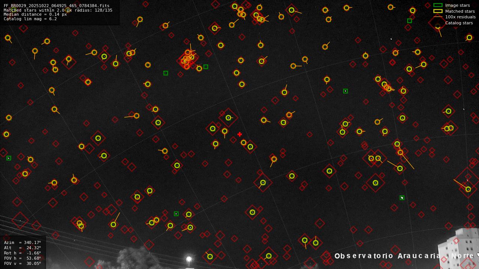Click the red cross field-center marker
Viewport: 479px width, 269px height.
[240, 134]
